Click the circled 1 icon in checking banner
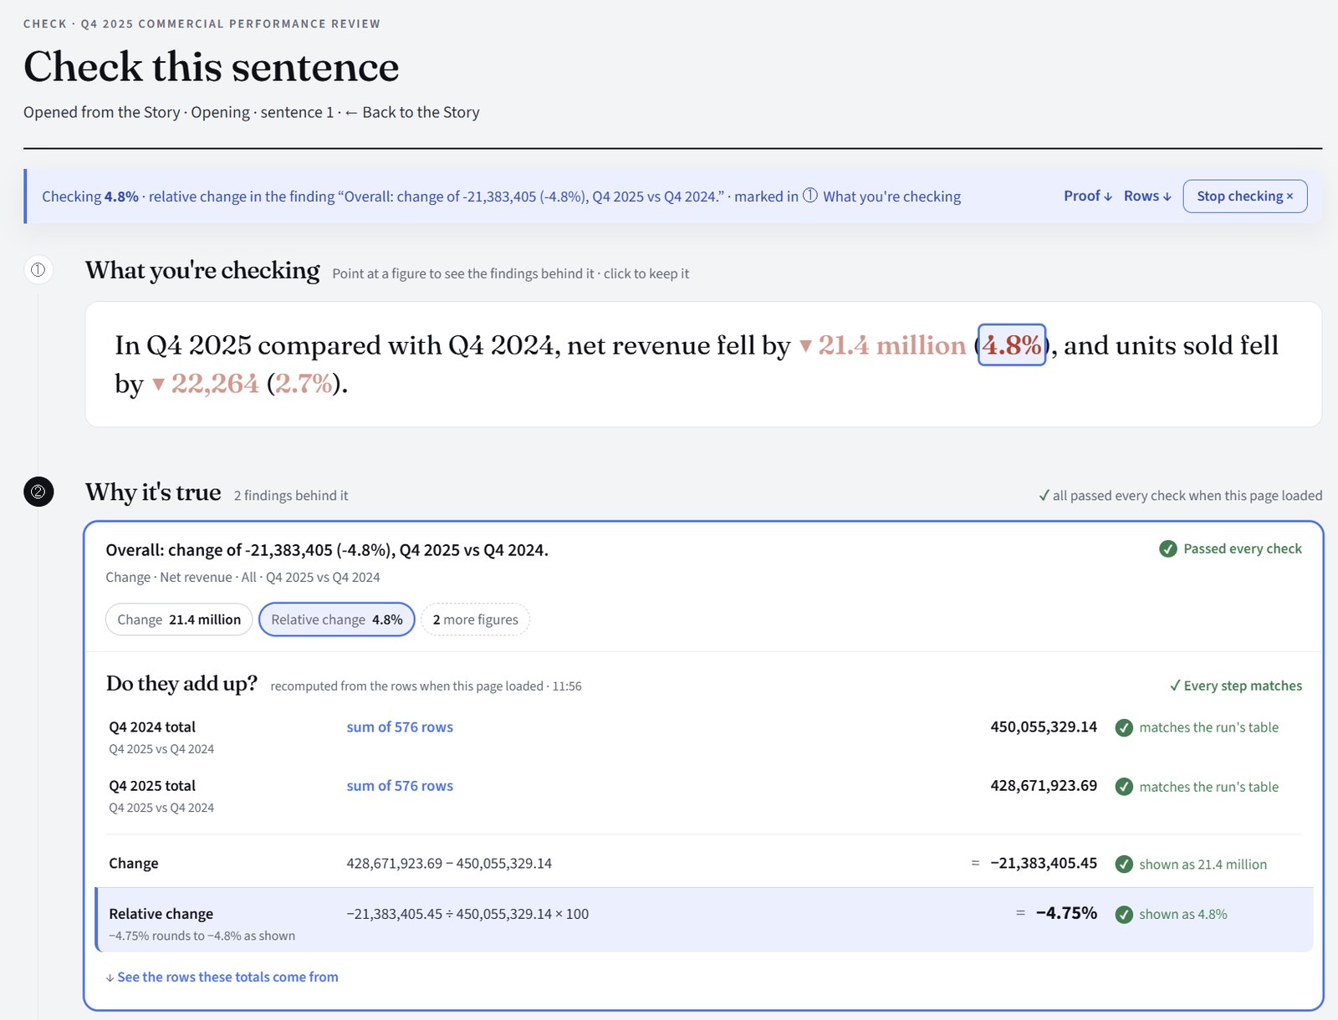 click(809, 196)
